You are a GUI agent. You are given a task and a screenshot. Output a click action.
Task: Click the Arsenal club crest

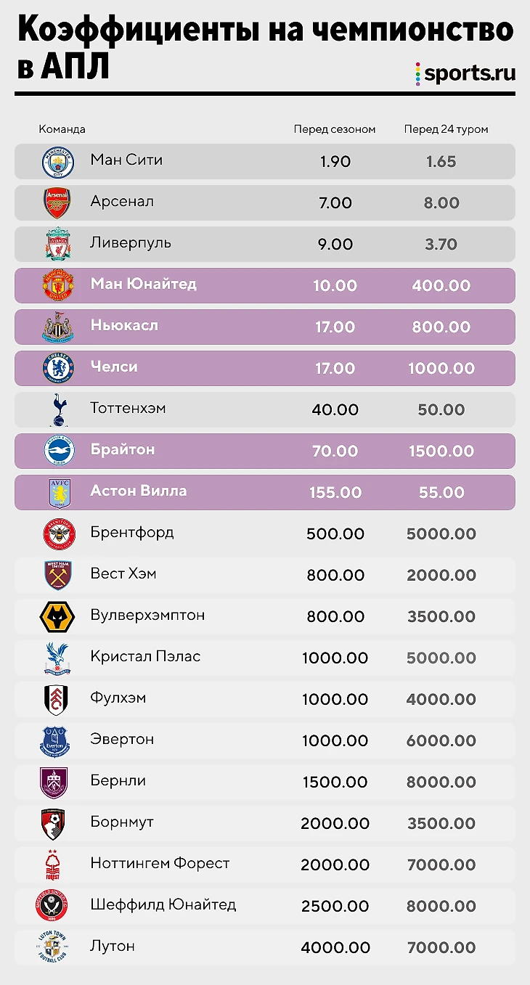58,203
